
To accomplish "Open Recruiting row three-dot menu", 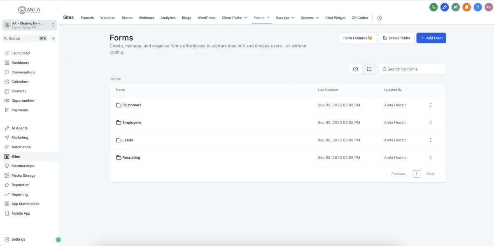I will click(431, 157).
